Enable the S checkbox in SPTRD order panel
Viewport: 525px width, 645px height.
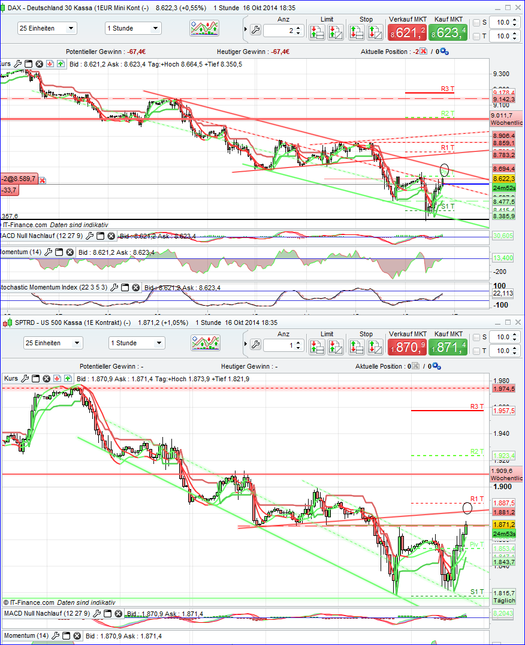coord(477,337)
